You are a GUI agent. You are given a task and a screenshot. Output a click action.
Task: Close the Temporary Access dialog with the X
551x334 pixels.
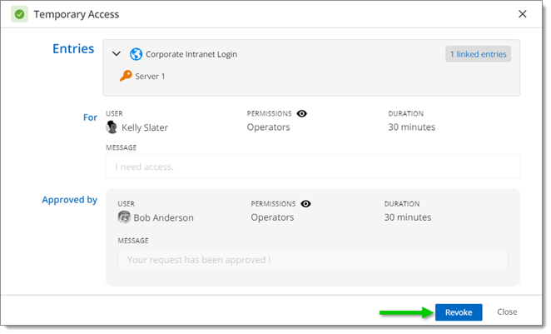[523, 13]
